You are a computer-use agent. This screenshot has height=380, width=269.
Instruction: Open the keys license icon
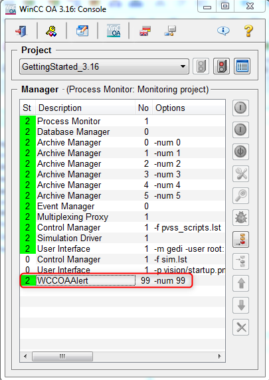point(51,31)
